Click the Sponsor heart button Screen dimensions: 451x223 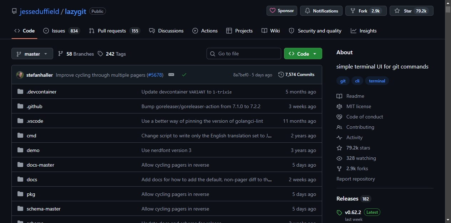coord(282,11)
